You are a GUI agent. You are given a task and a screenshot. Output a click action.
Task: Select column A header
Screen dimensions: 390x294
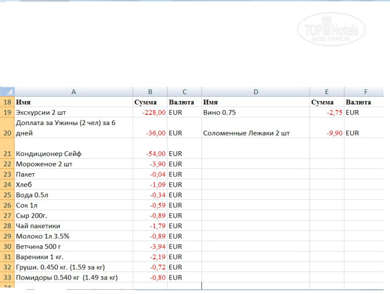tap(73, 92)
